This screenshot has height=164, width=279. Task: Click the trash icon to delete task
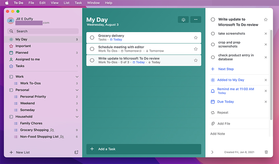[266, 152]
